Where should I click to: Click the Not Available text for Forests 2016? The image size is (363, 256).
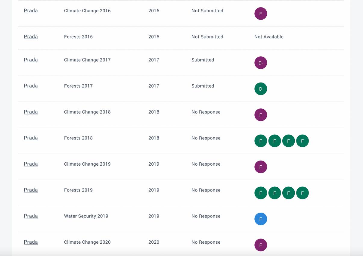(269, 37)
